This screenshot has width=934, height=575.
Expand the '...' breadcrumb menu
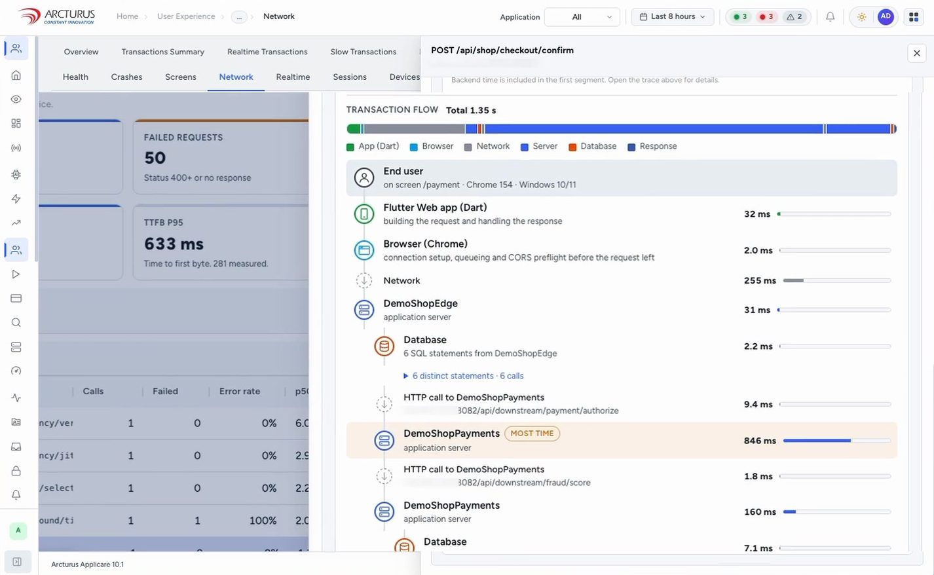(239, 17)
